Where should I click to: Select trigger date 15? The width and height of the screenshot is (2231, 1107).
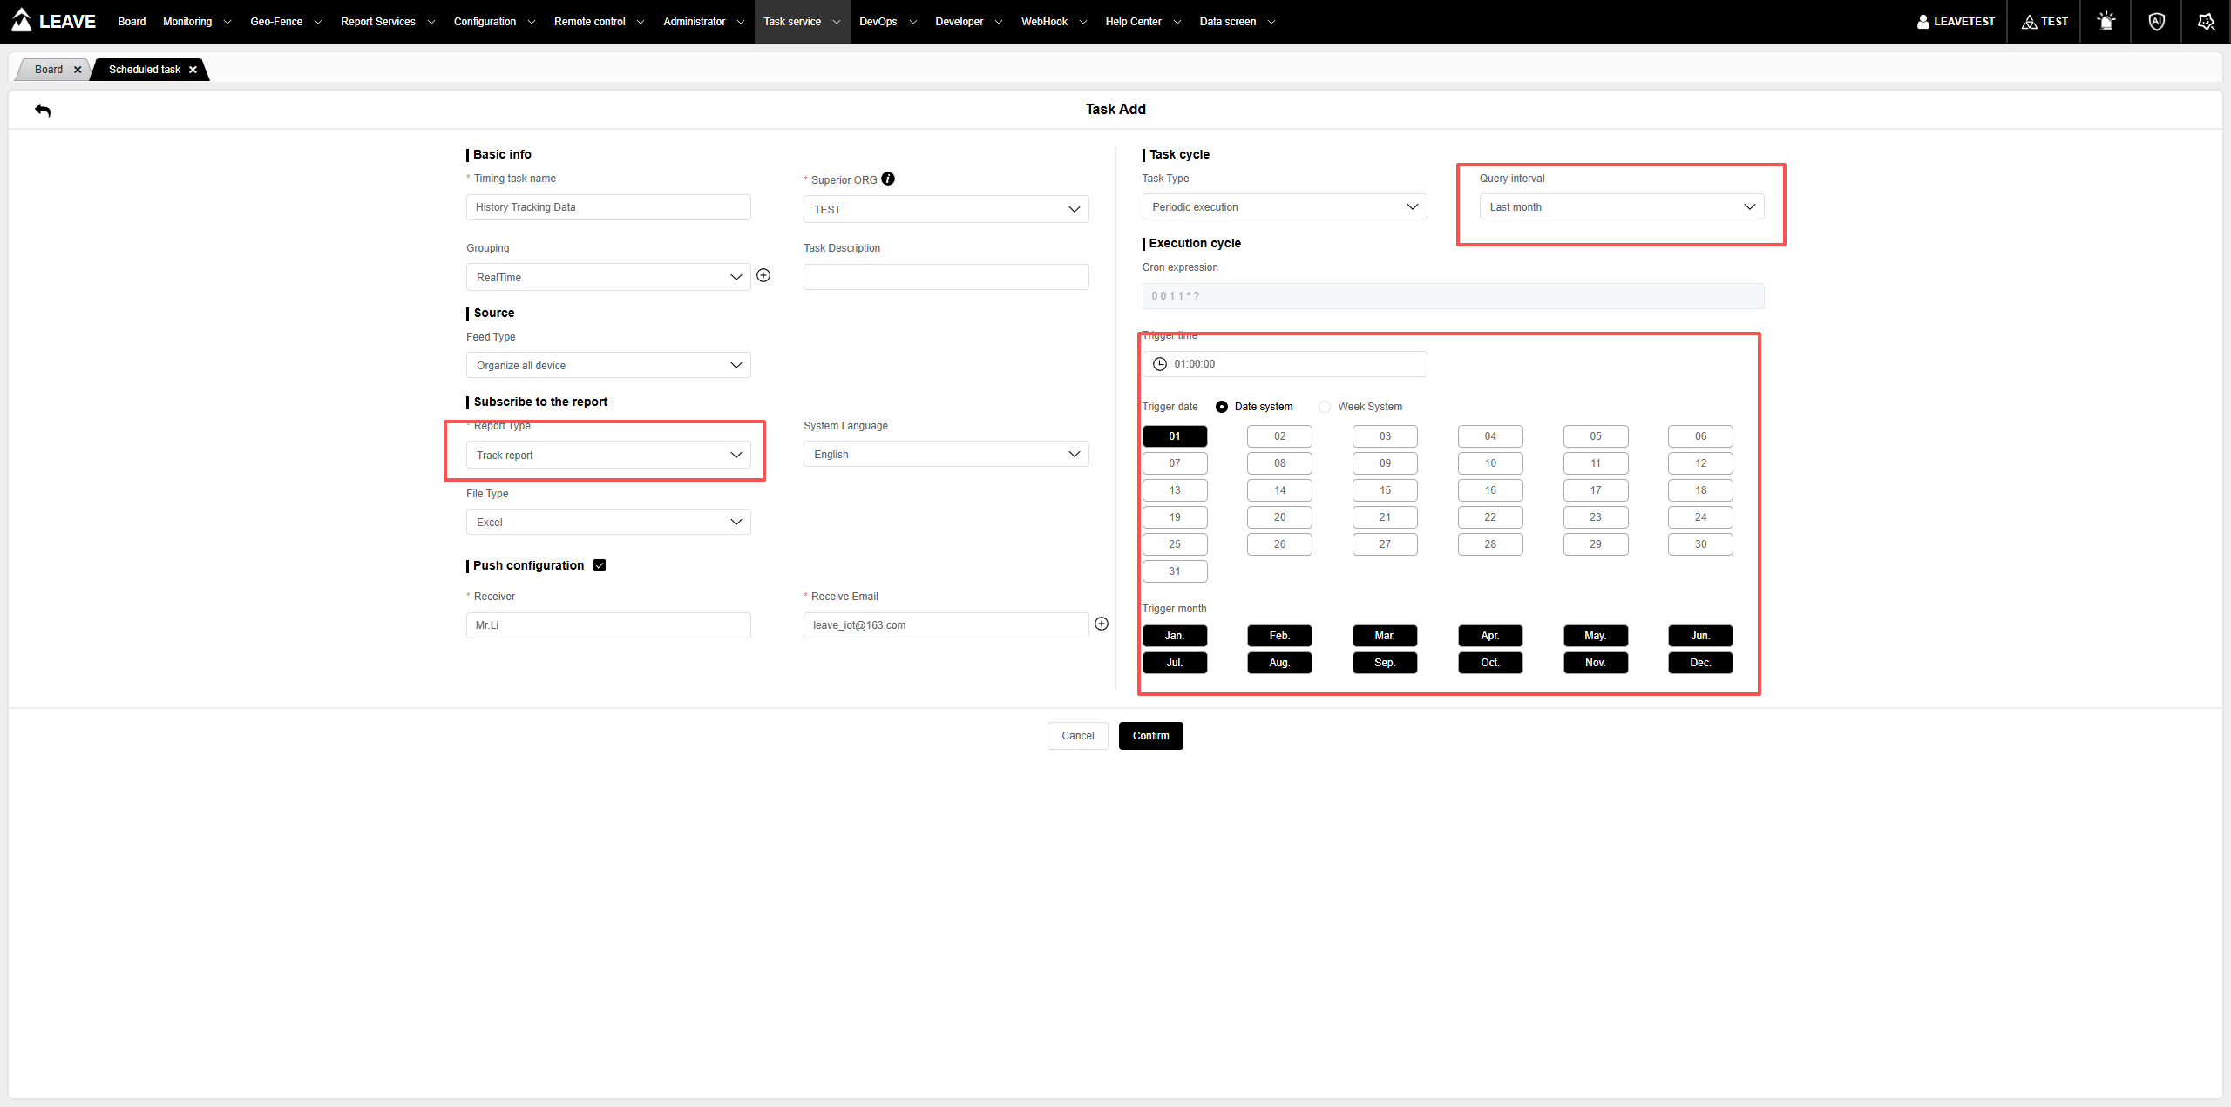click(1385, 490)
